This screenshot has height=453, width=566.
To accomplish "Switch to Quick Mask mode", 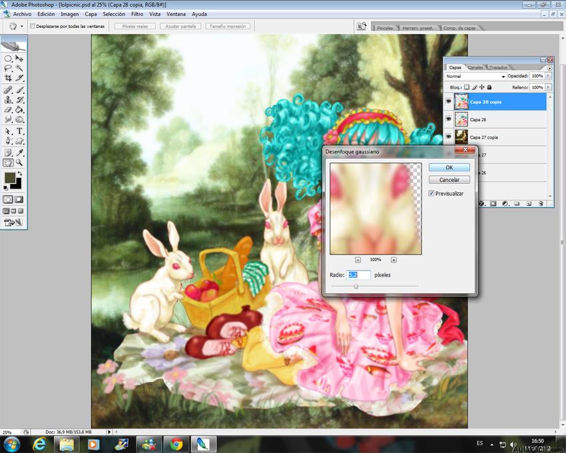I will [19, 199].
